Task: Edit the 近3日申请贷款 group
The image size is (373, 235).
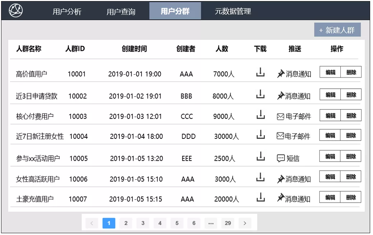Action: coord(330,94)
